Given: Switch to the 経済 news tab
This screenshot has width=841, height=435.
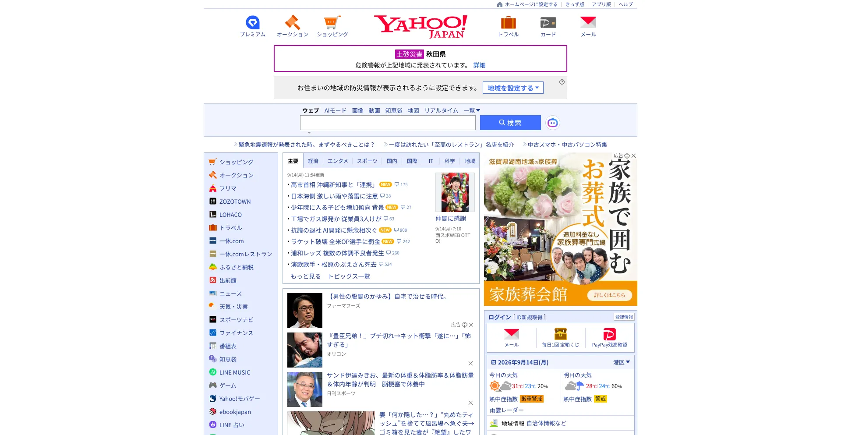Looking at the screenshot, I should 313,161.
